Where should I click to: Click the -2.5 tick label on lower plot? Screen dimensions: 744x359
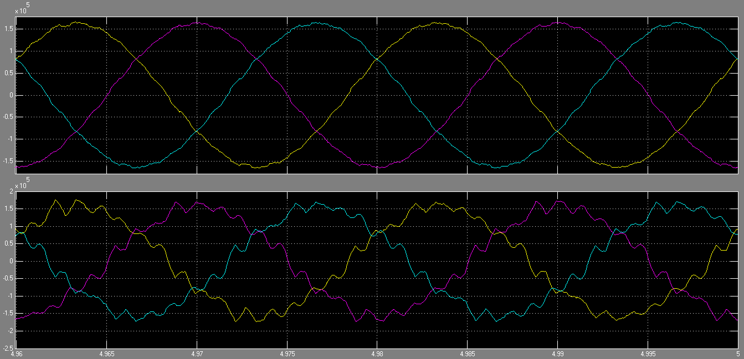coord(8,348)
